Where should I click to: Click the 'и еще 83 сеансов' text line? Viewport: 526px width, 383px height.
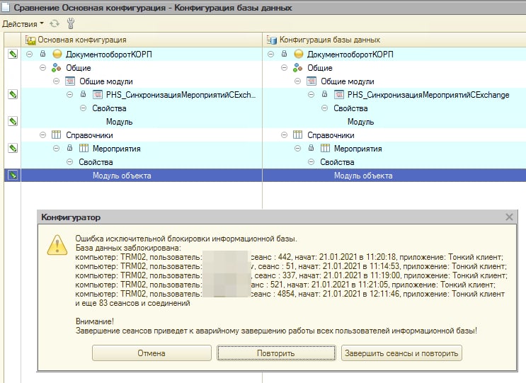click(x=132, y=303)
